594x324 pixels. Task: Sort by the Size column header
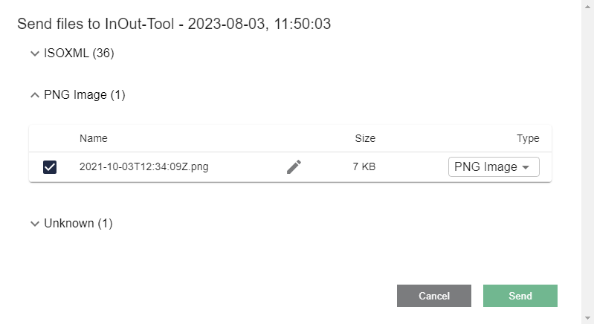[x=365, y=138]
